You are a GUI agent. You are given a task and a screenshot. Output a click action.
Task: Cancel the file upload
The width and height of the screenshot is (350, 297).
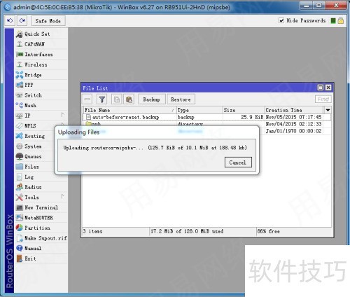pos(238,163)
